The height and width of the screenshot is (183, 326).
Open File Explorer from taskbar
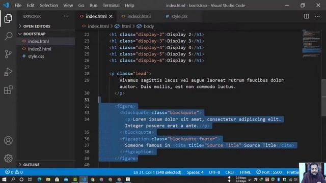48,179
